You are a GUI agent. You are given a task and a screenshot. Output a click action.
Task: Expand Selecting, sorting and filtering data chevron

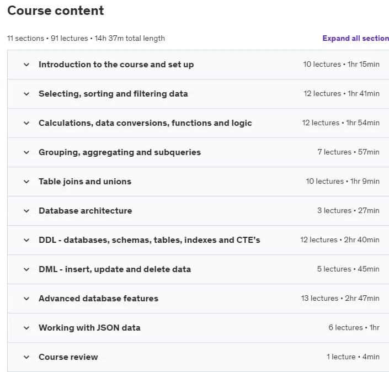(x=26, y=94)
